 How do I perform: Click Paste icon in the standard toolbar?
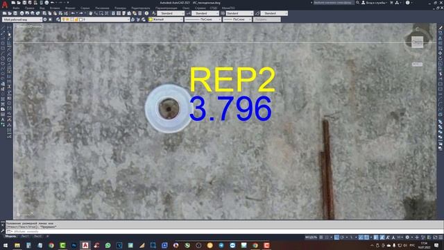(x=55, y=13)
